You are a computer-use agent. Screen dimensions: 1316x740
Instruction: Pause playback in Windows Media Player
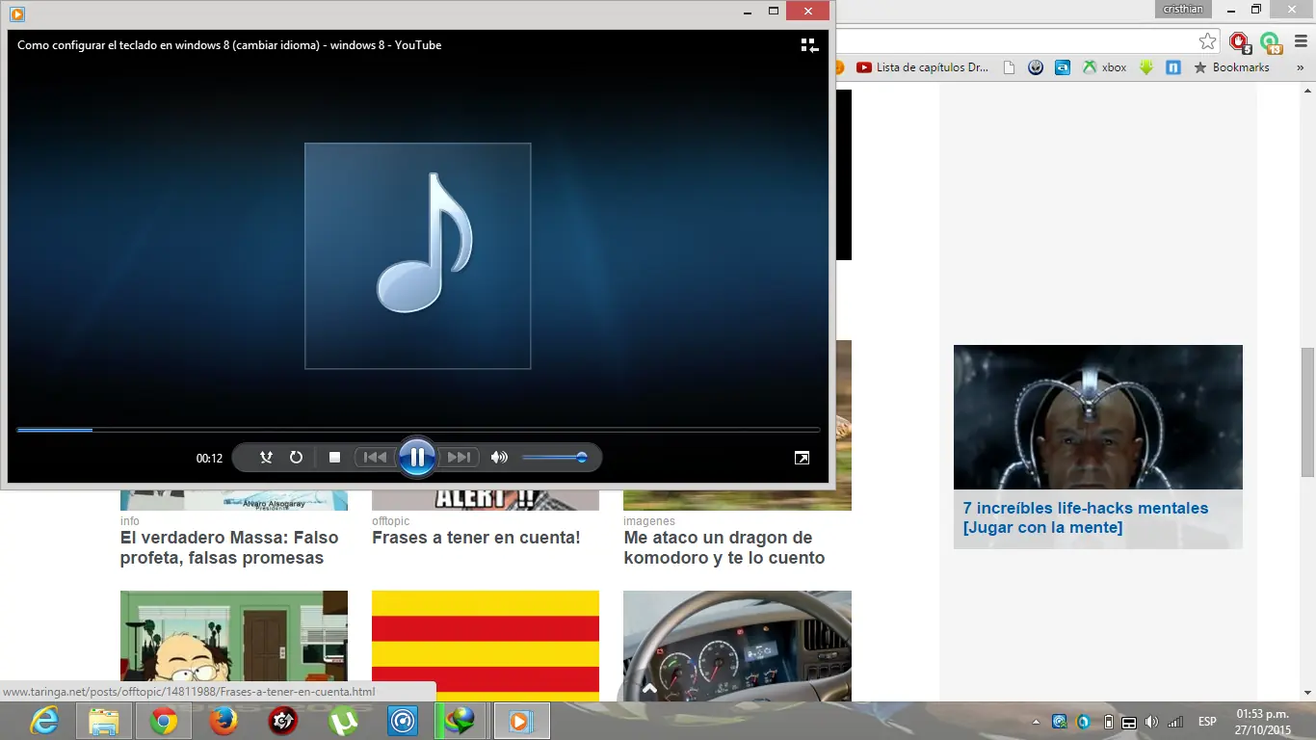(417, 458)
